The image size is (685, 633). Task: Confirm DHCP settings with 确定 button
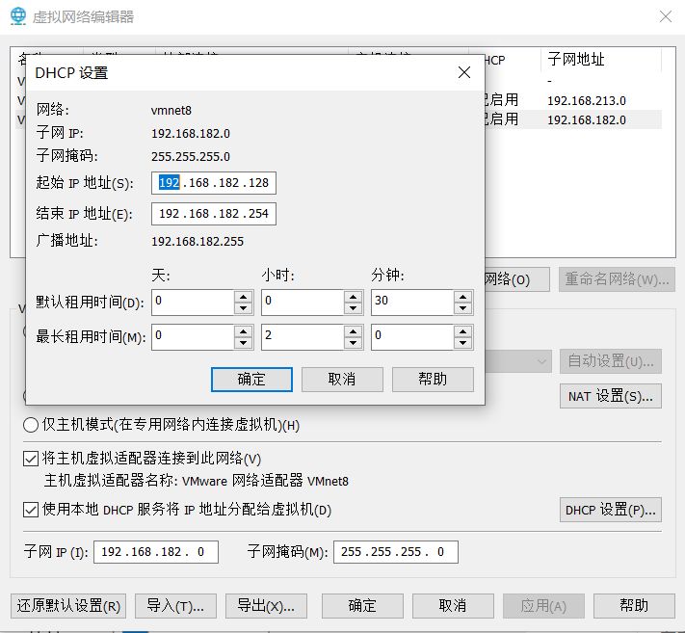point(251,380)
